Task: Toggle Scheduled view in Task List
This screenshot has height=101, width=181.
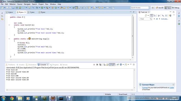Action: [155, 16]
